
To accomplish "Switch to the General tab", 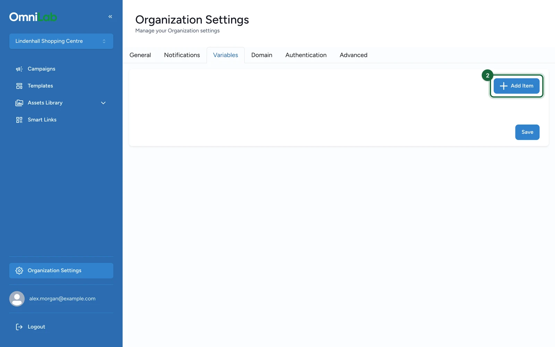I will point(140,55).
